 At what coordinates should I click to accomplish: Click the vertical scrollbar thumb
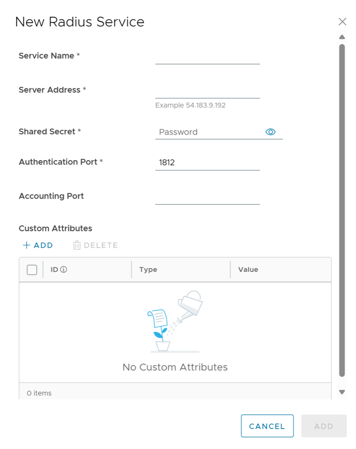(342, 208)
